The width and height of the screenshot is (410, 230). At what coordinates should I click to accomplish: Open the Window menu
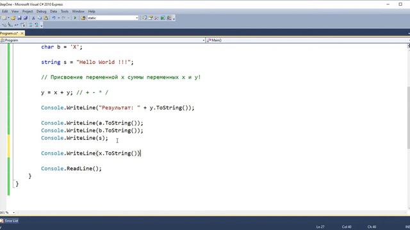pos(78,11)
